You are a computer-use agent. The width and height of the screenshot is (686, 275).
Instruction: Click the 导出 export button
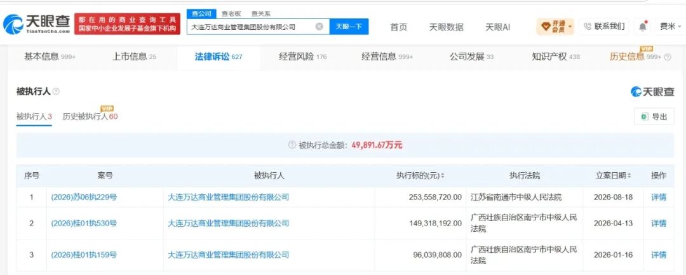click(654, 117)
